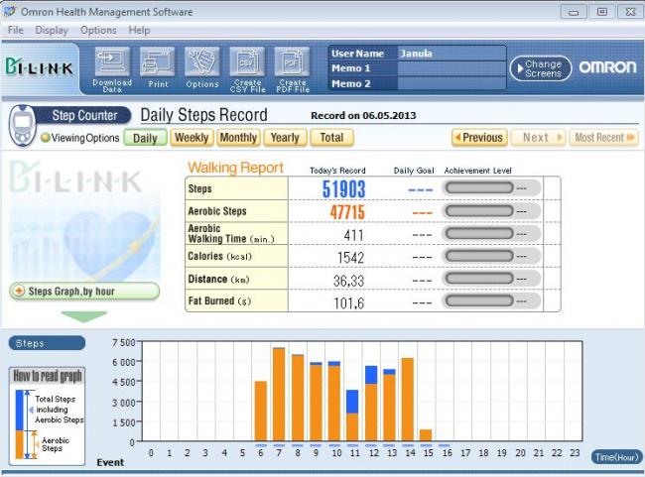The width and height of the screenshot is (645, 477).
Task: Click the Record on 06.05.2013 text
Action: [363, 116]
